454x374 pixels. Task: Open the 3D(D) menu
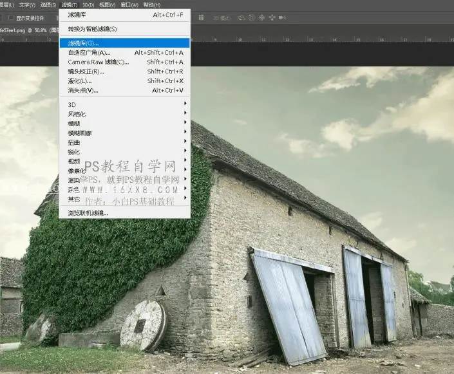tap(88, 5)
